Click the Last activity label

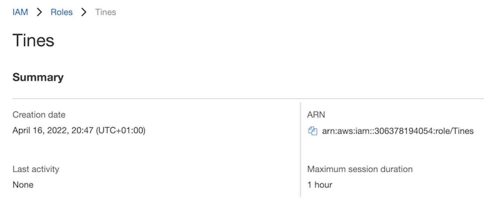pyautogui.click(x=36, y=169)
